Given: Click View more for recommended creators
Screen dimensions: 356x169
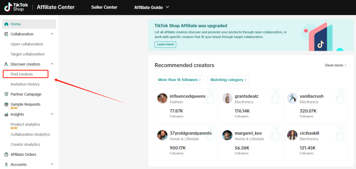Looking at the screenshot, I should tap(335, 65).
